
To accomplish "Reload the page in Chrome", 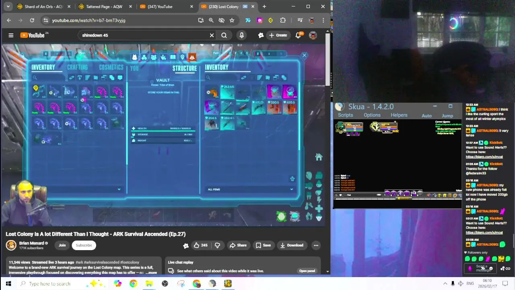I will (x=32, y=20).
